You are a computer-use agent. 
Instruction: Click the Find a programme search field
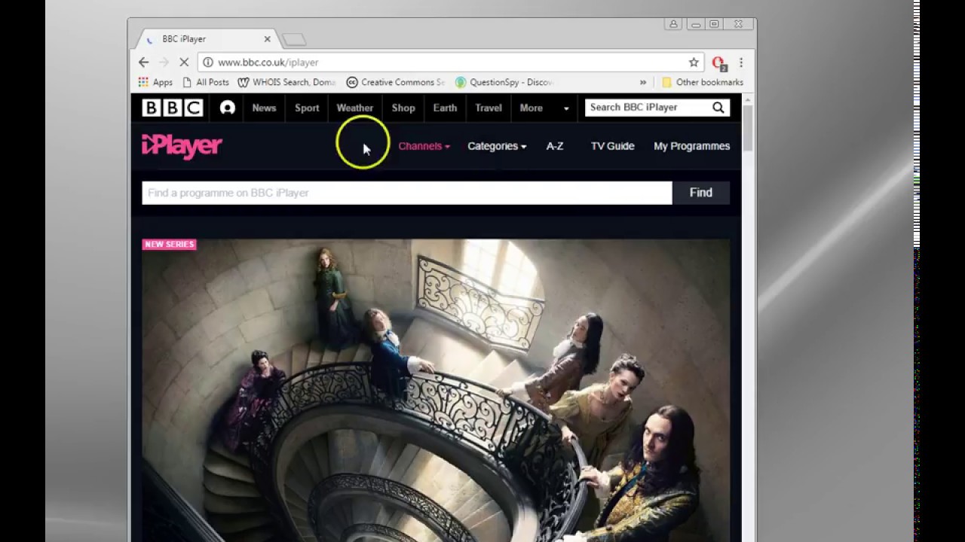click(407, 193)
